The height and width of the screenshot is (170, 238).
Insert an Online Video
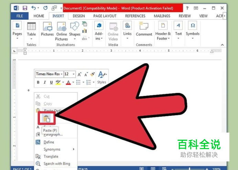[x=113, y=32]
